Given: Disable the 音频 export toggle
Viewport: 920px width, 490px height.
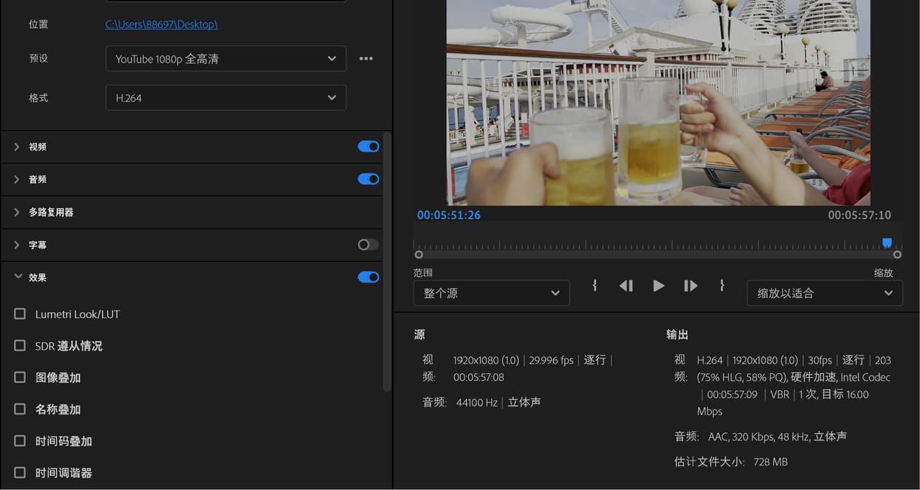Looking at the screenshot, I should pos(368,178).
